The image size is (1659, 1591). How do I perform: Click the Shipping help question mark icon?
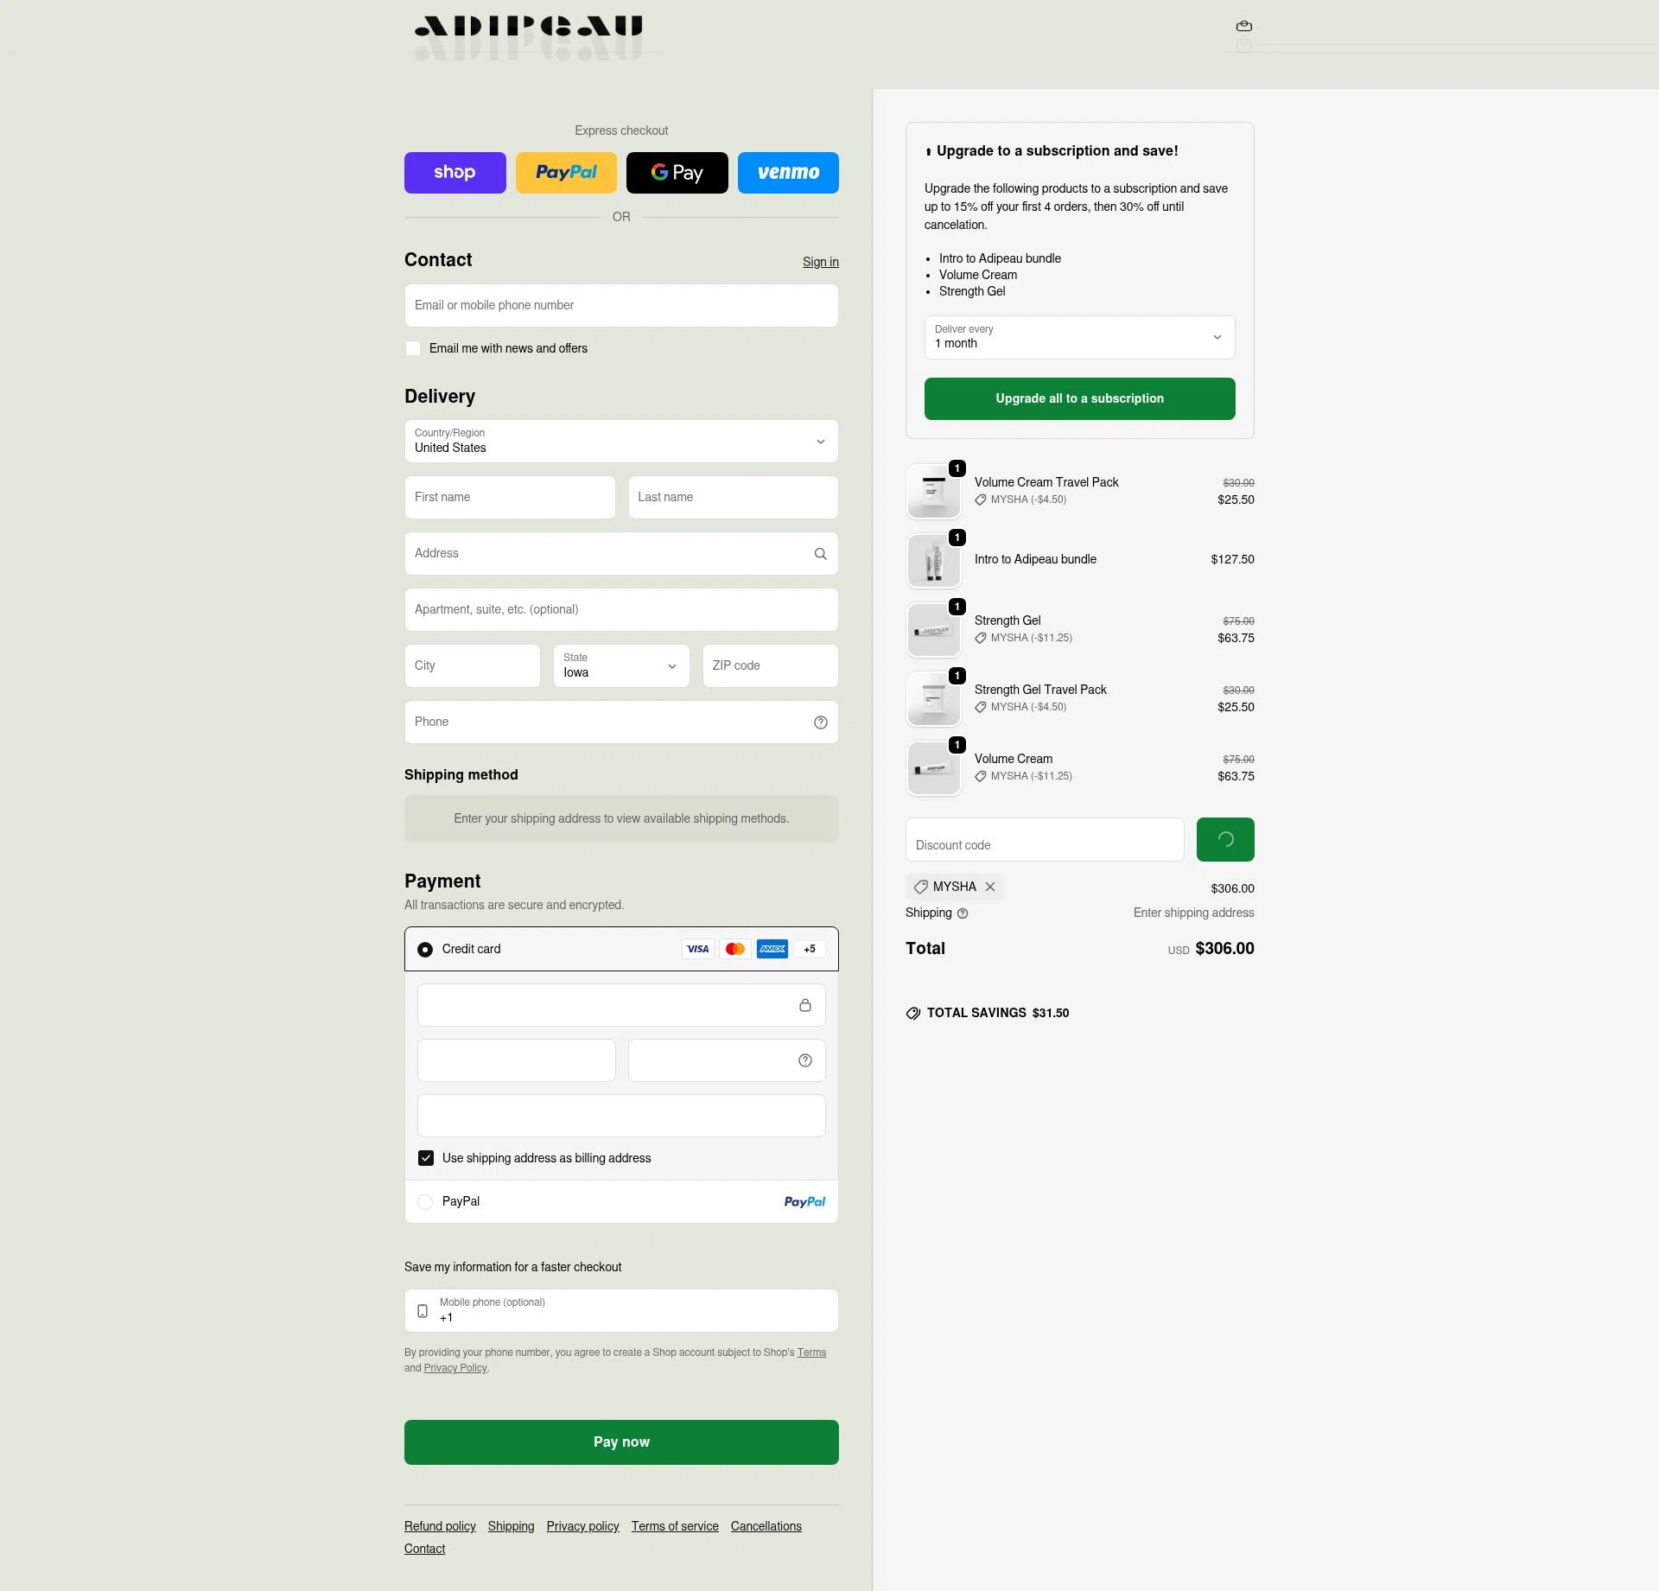pos(963,913)
